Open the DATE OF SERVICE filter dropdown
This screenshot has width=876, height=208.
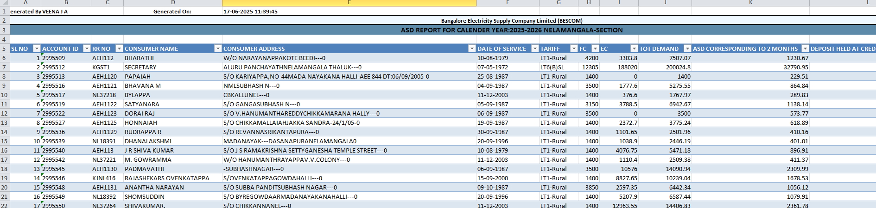pyautogui.click(x=535, y=49)
